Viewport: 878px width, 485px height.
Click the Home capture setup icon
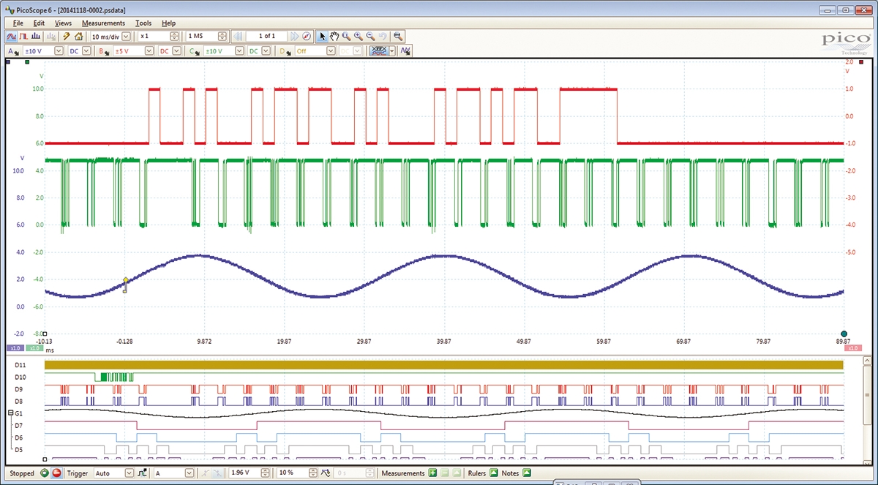coord(78,36)
